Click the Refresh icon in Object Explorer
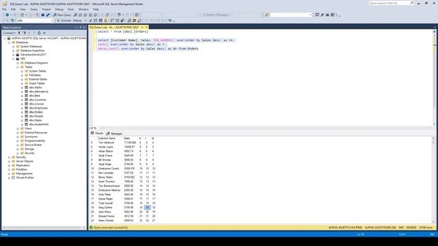The width and height of the screenshot is (438, 246). (39, 33)
